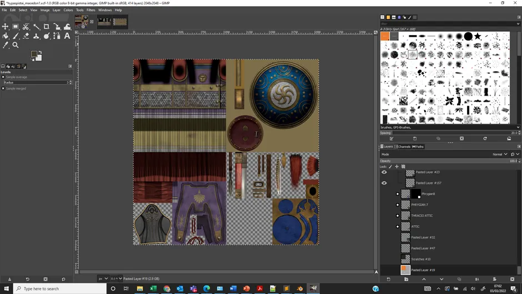Raise the selected layer
This screenshot has height=294, width=522.
coord(424,279)
